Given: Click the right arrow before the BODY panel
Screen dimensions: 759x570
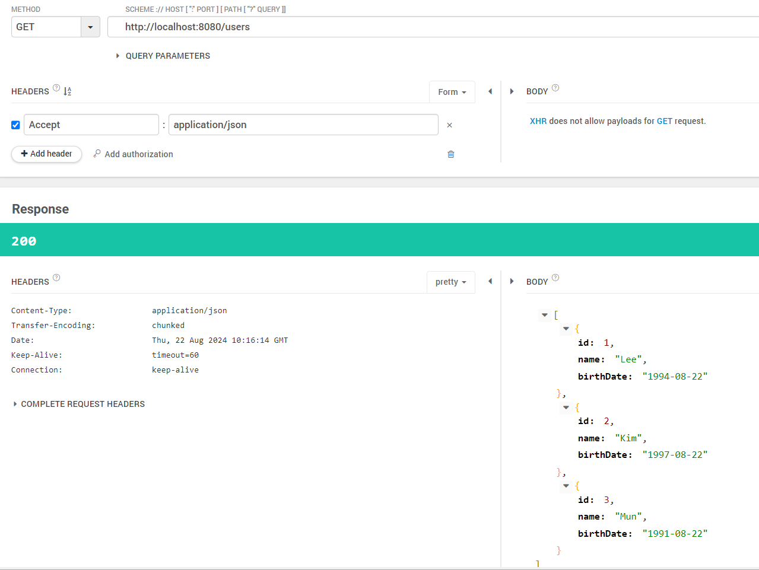Looking at the screenshot, I should (x=512, y=91).
